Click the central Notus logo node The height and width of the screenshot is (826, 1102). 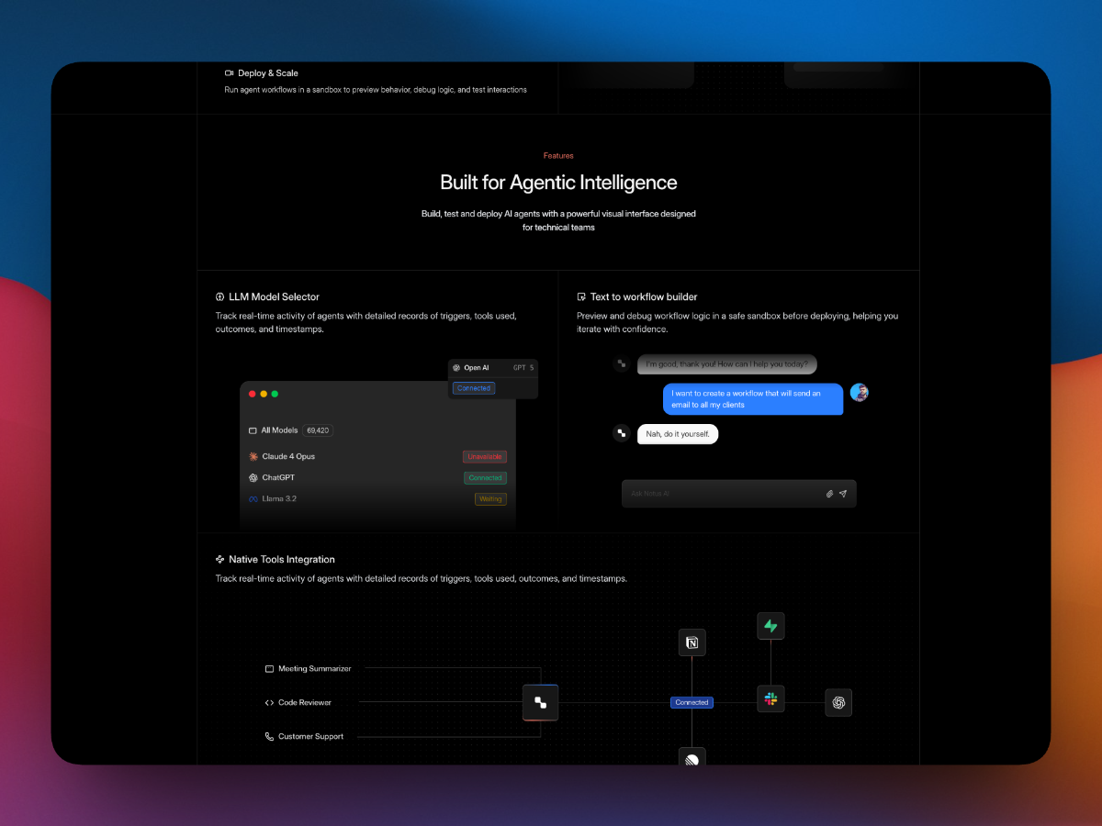click(x=540, y=702)
